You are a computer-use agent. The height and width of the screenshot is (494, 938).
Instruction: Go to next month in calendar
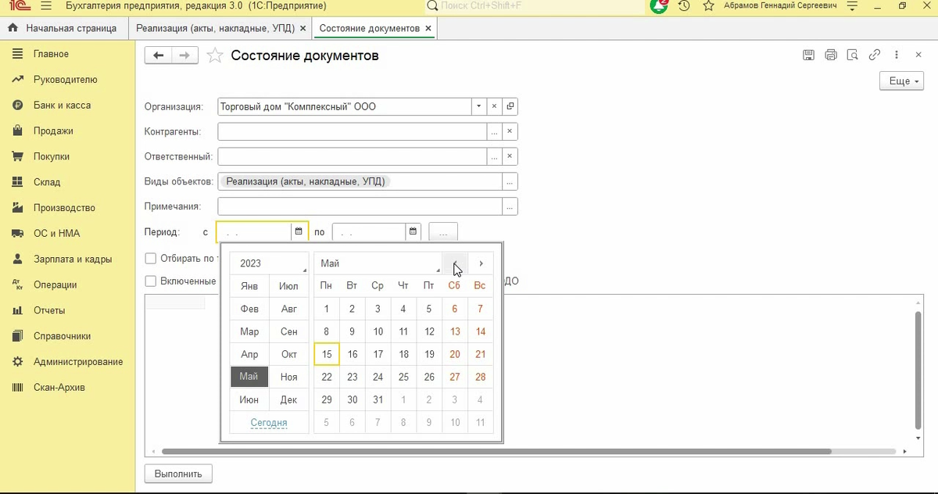click(x=481, y=263)
